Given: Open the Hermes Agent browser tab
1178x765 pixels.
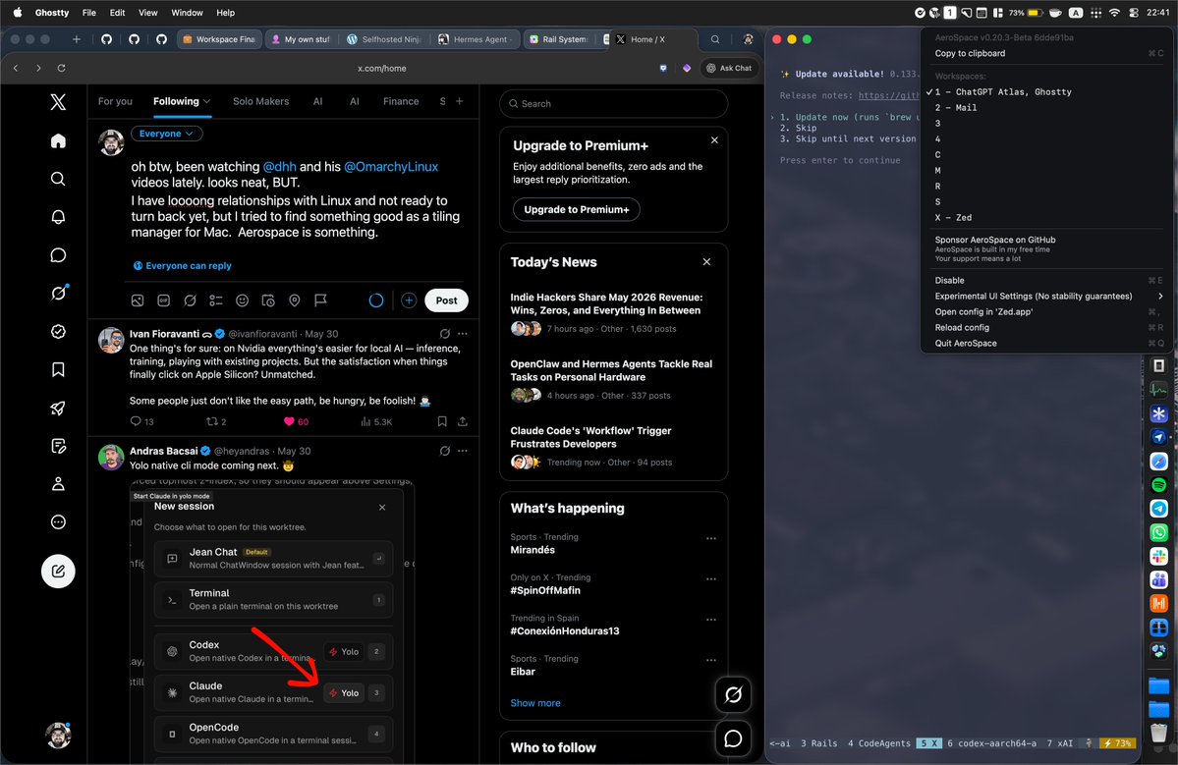Looking at the screenshot, I should coord(477,39).
